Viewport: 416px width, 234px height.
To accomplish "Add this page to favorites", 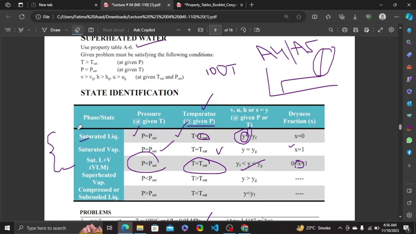I will pyautogui.click(x=299, y=17).
